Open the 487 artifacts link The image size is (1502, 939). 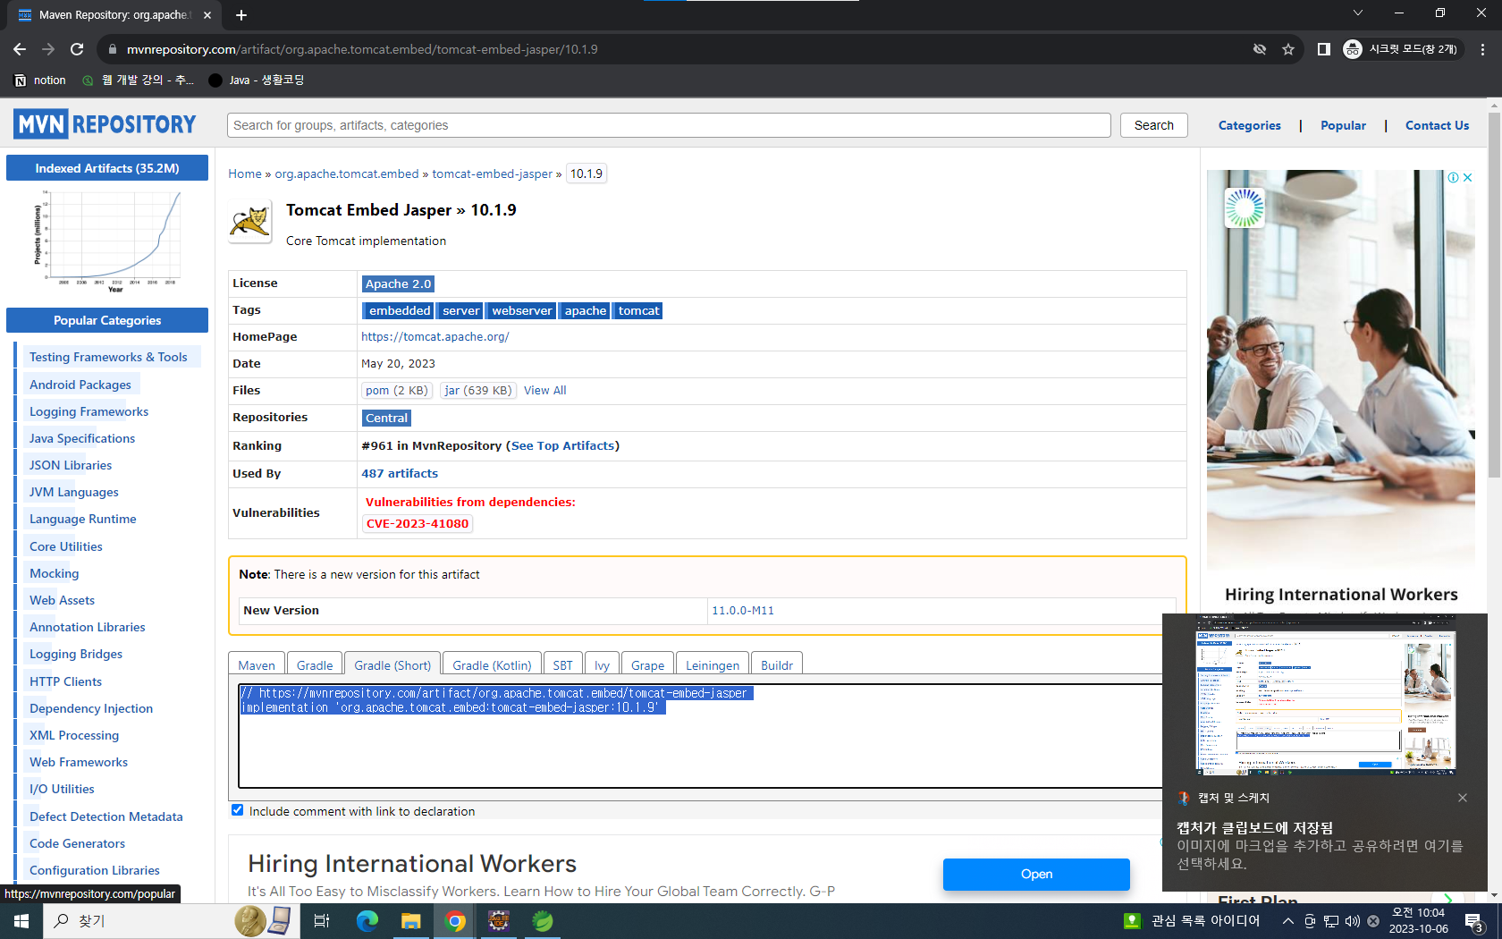pos(400,473)
